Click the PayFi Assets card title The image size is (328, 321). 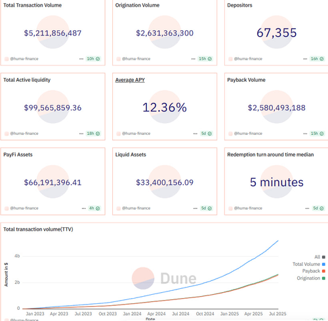pyautogui.click(x=18, y=155)
